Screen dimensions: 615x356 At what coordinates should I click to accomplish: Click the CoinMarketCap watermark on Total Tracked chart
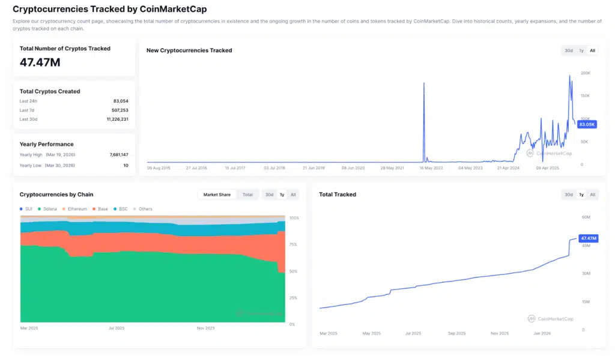(550, 319)
